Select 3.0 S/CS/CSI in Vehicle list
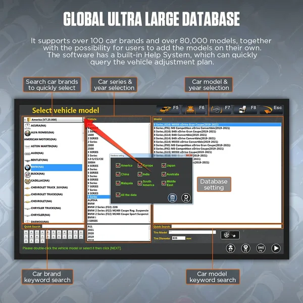This screenshot has height=303, width=303. click(x=95, y=159)
